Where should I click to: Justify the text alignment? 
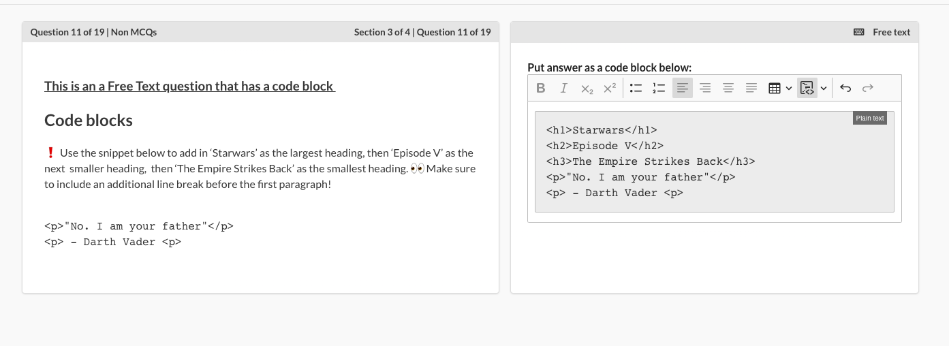click(x=751, y=88)
